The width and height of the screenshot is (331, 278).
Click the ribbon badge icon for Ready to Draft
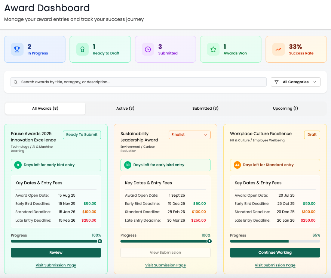click(82, 49)
